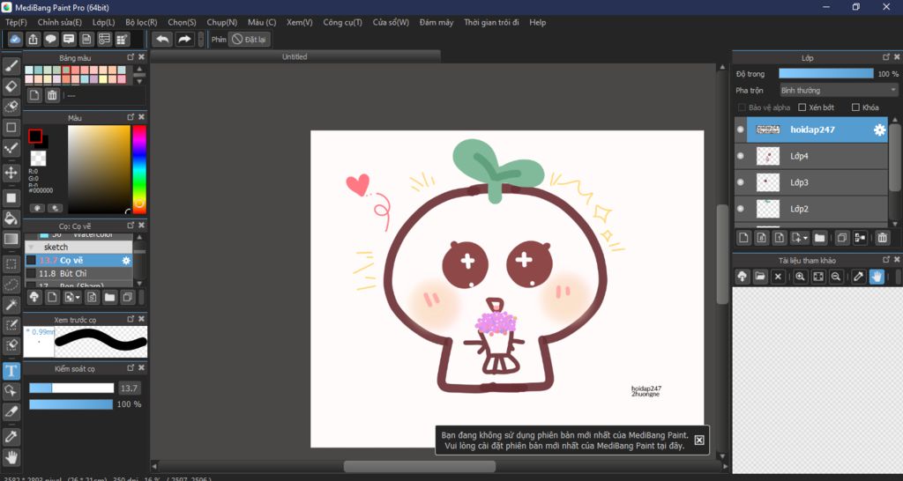Close the Bảng màu panel

(142, 57)
